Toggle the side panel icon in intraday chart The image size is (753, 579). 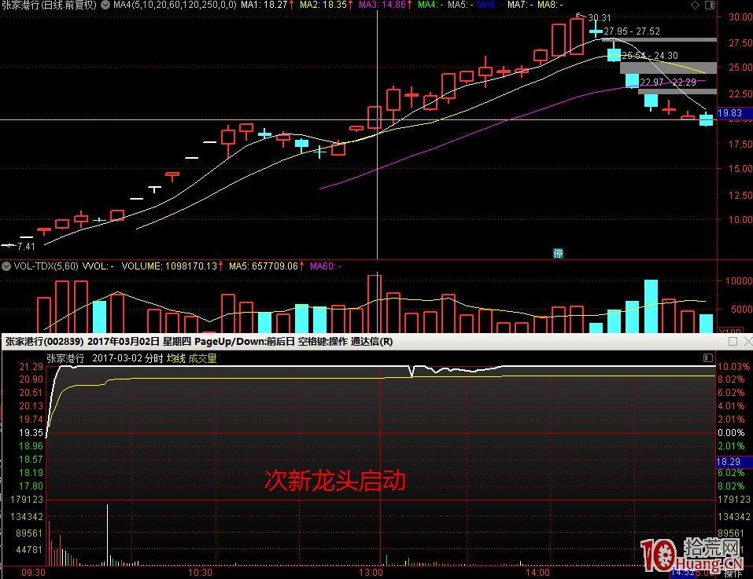tap(708, 358)
